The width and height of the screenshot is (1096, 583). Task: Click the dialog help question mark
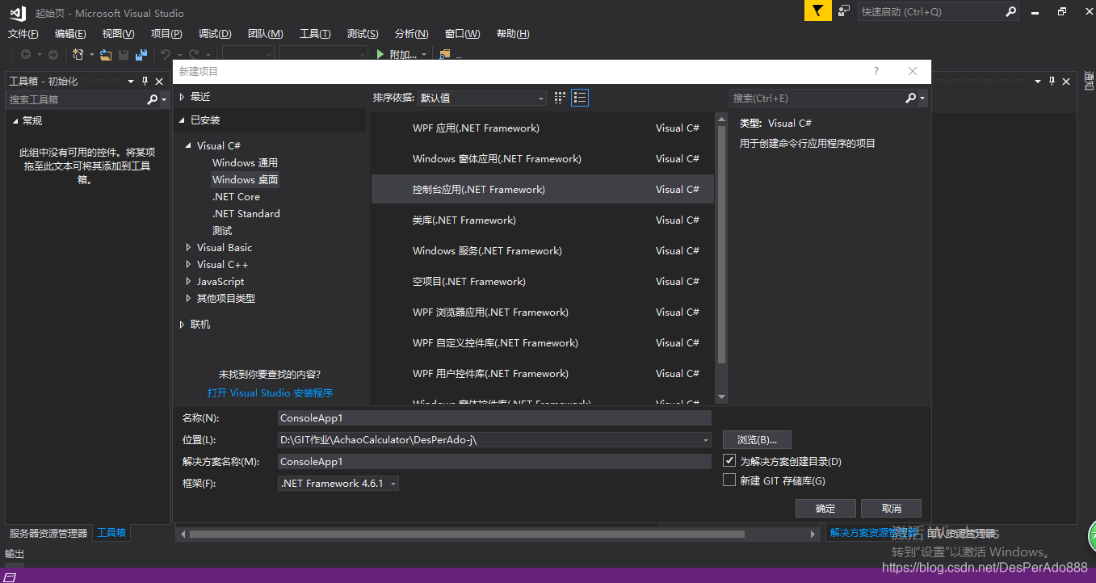876,71
